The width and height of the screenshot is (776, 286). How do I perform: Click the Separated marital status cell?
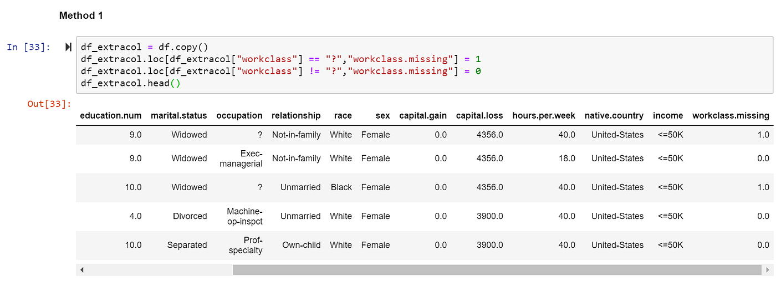187,245
